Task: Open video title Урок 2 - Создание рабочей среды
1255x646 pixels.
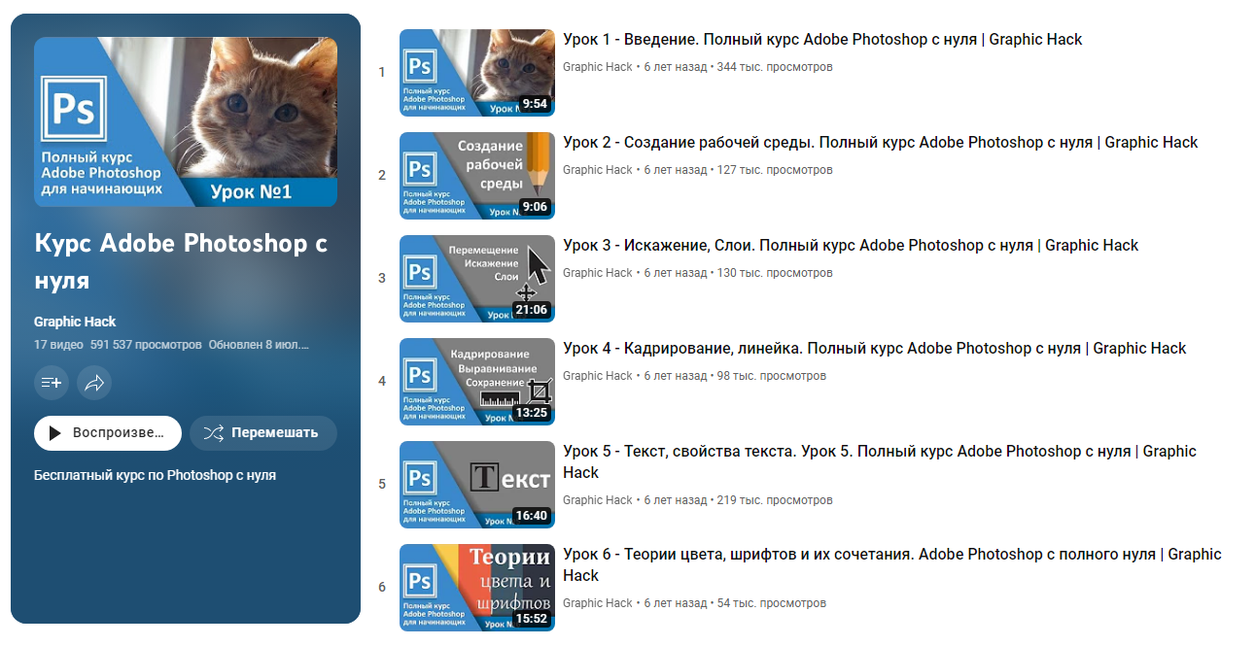Action: point(881,143)
